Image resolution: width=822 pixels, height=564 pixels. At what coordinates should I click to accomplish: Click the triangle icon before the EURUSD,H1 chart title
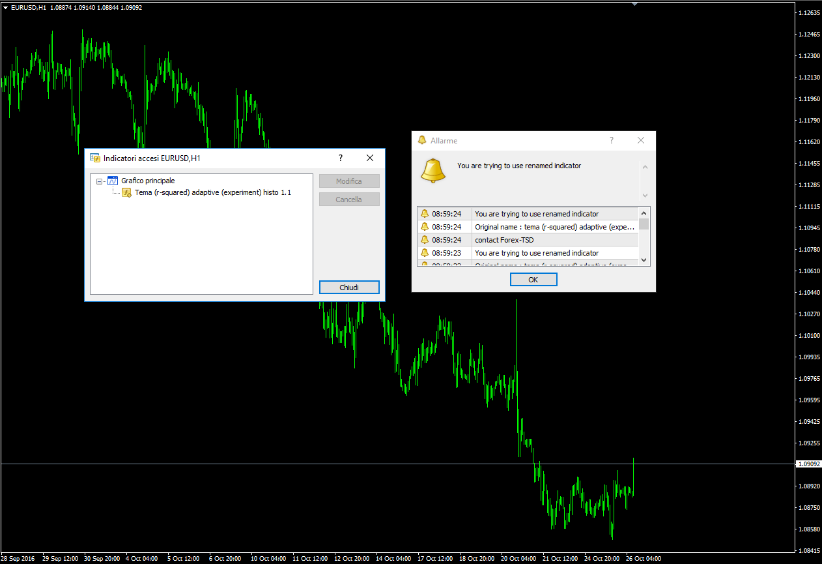click(x=5, y=7)
